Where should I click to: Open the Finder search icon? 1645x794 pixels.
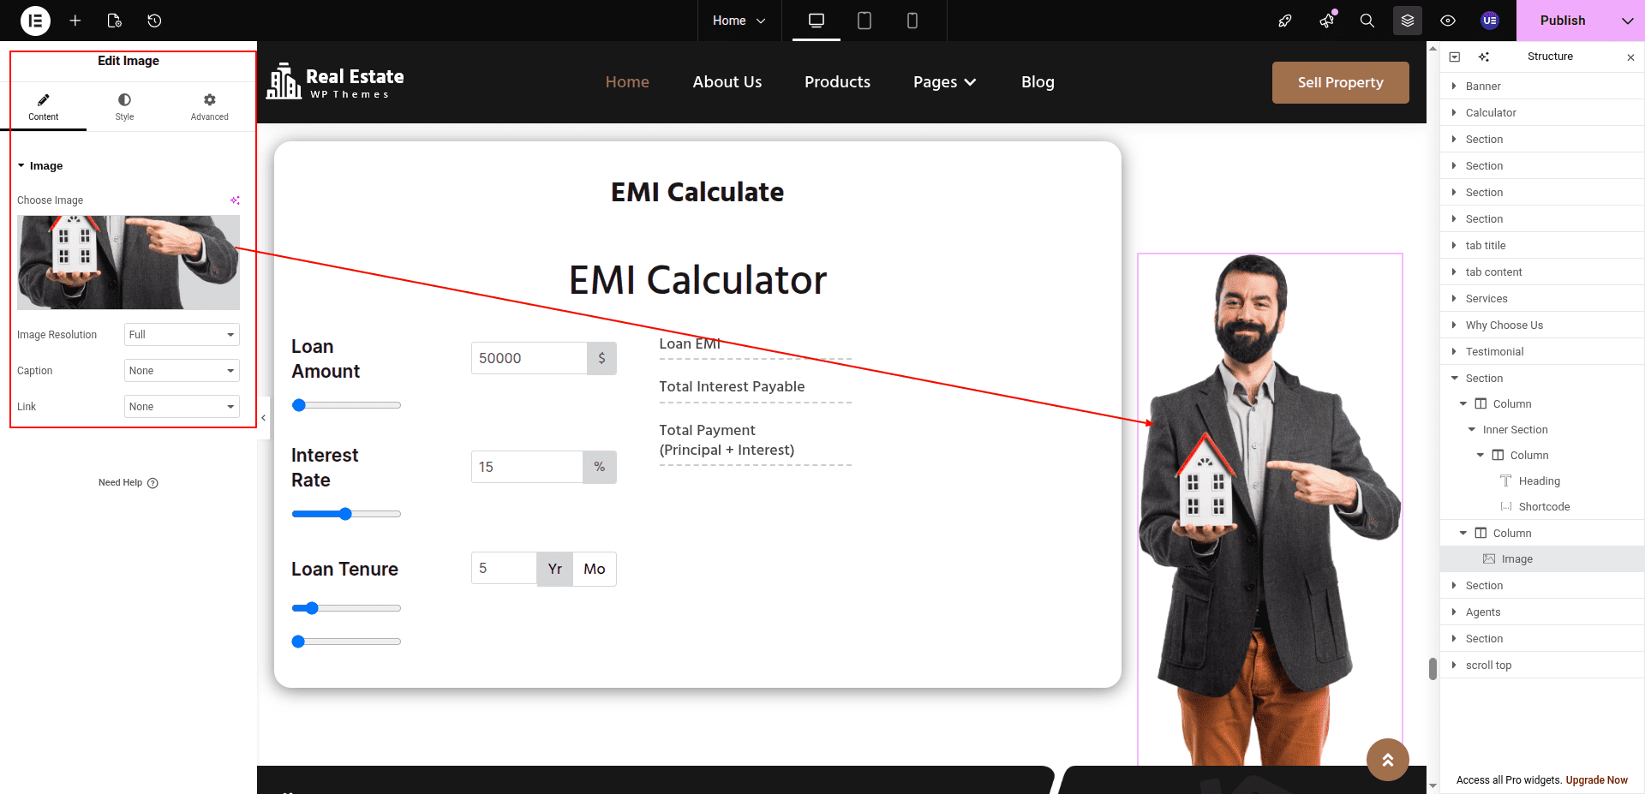1367,21
